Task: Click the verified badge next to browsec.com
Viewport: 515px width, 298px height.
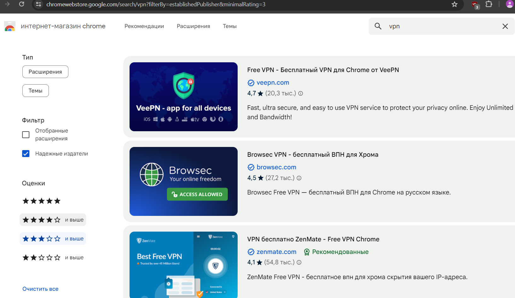Action: tap(251, 167)
